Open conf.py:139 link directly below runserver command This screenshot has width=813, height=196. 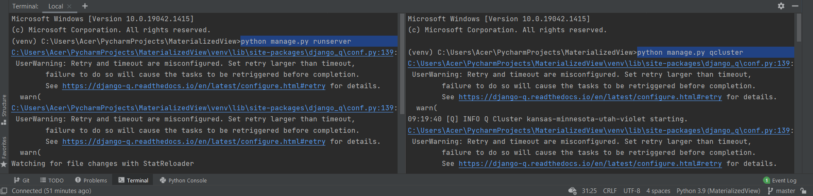point(203,53)
